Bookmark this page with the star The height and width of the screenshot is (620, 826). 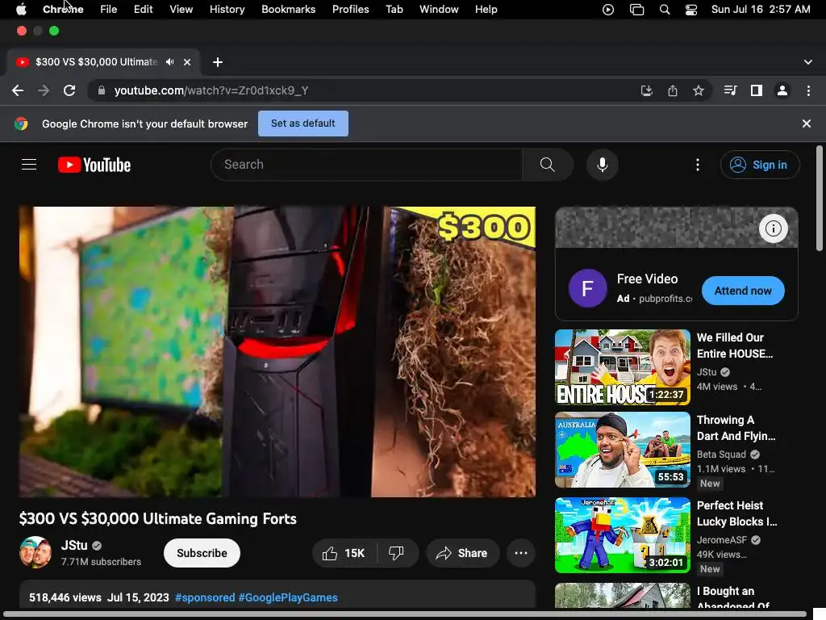point(699,90)
